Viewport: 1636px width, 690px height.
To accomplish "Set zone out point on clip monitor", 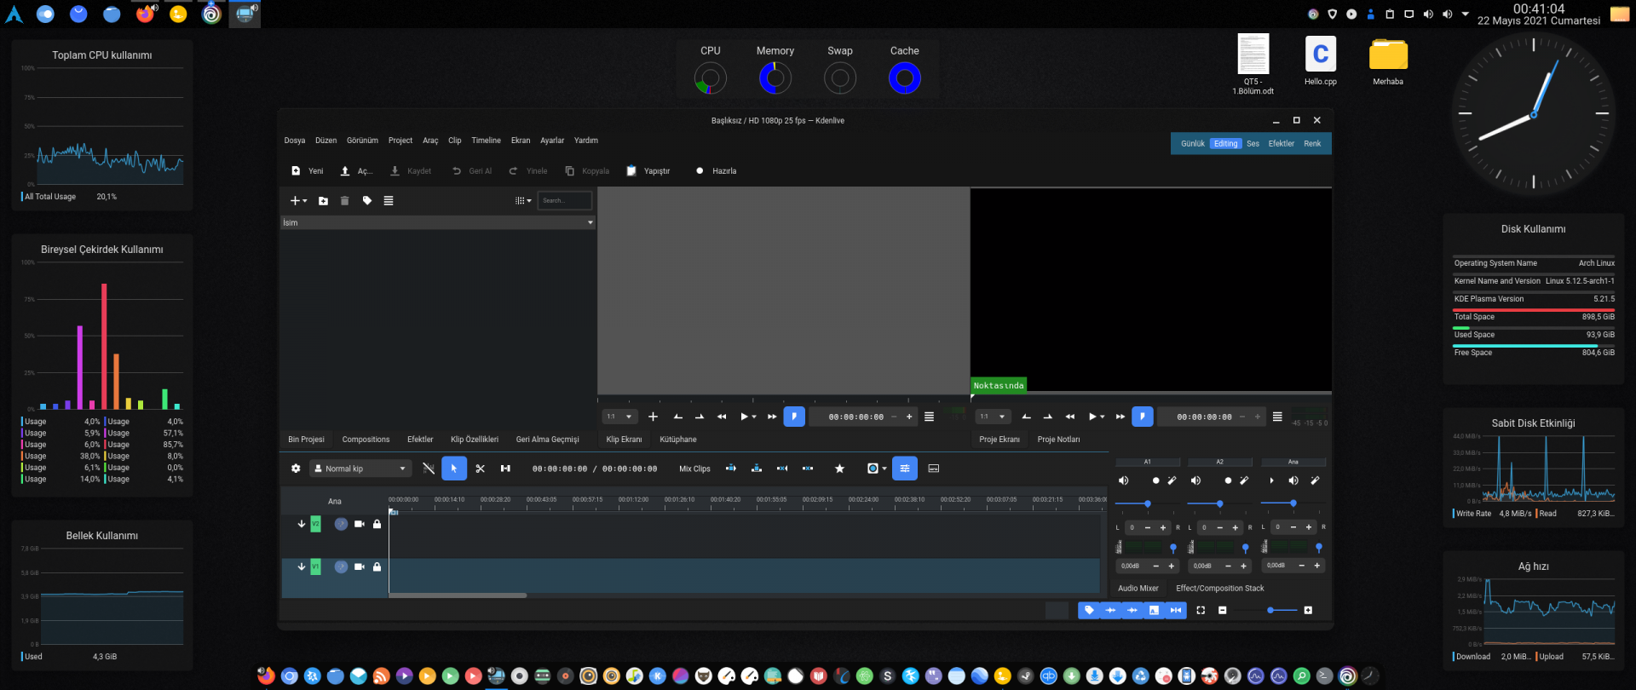I will (700, 417).
